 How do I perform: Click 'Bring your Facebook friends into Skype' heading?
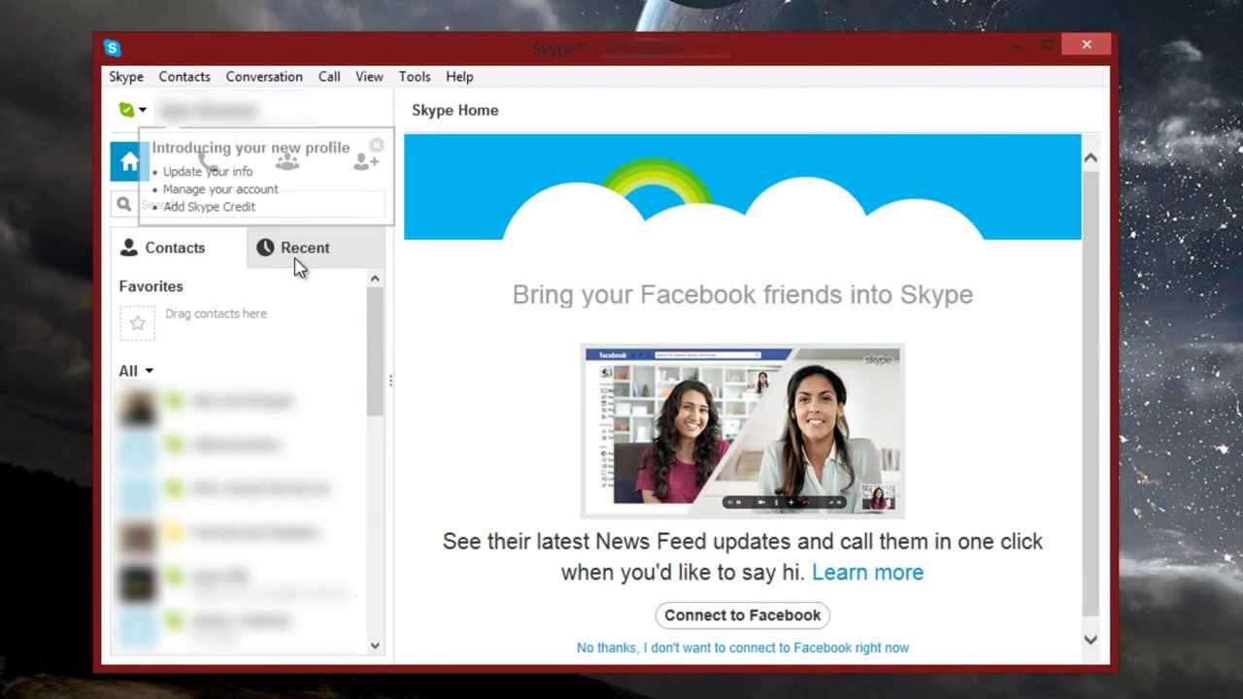(743, 294)
